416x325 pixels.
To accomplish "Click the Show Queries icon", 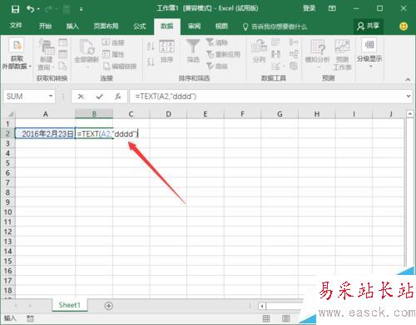I will tap(63, 42).
